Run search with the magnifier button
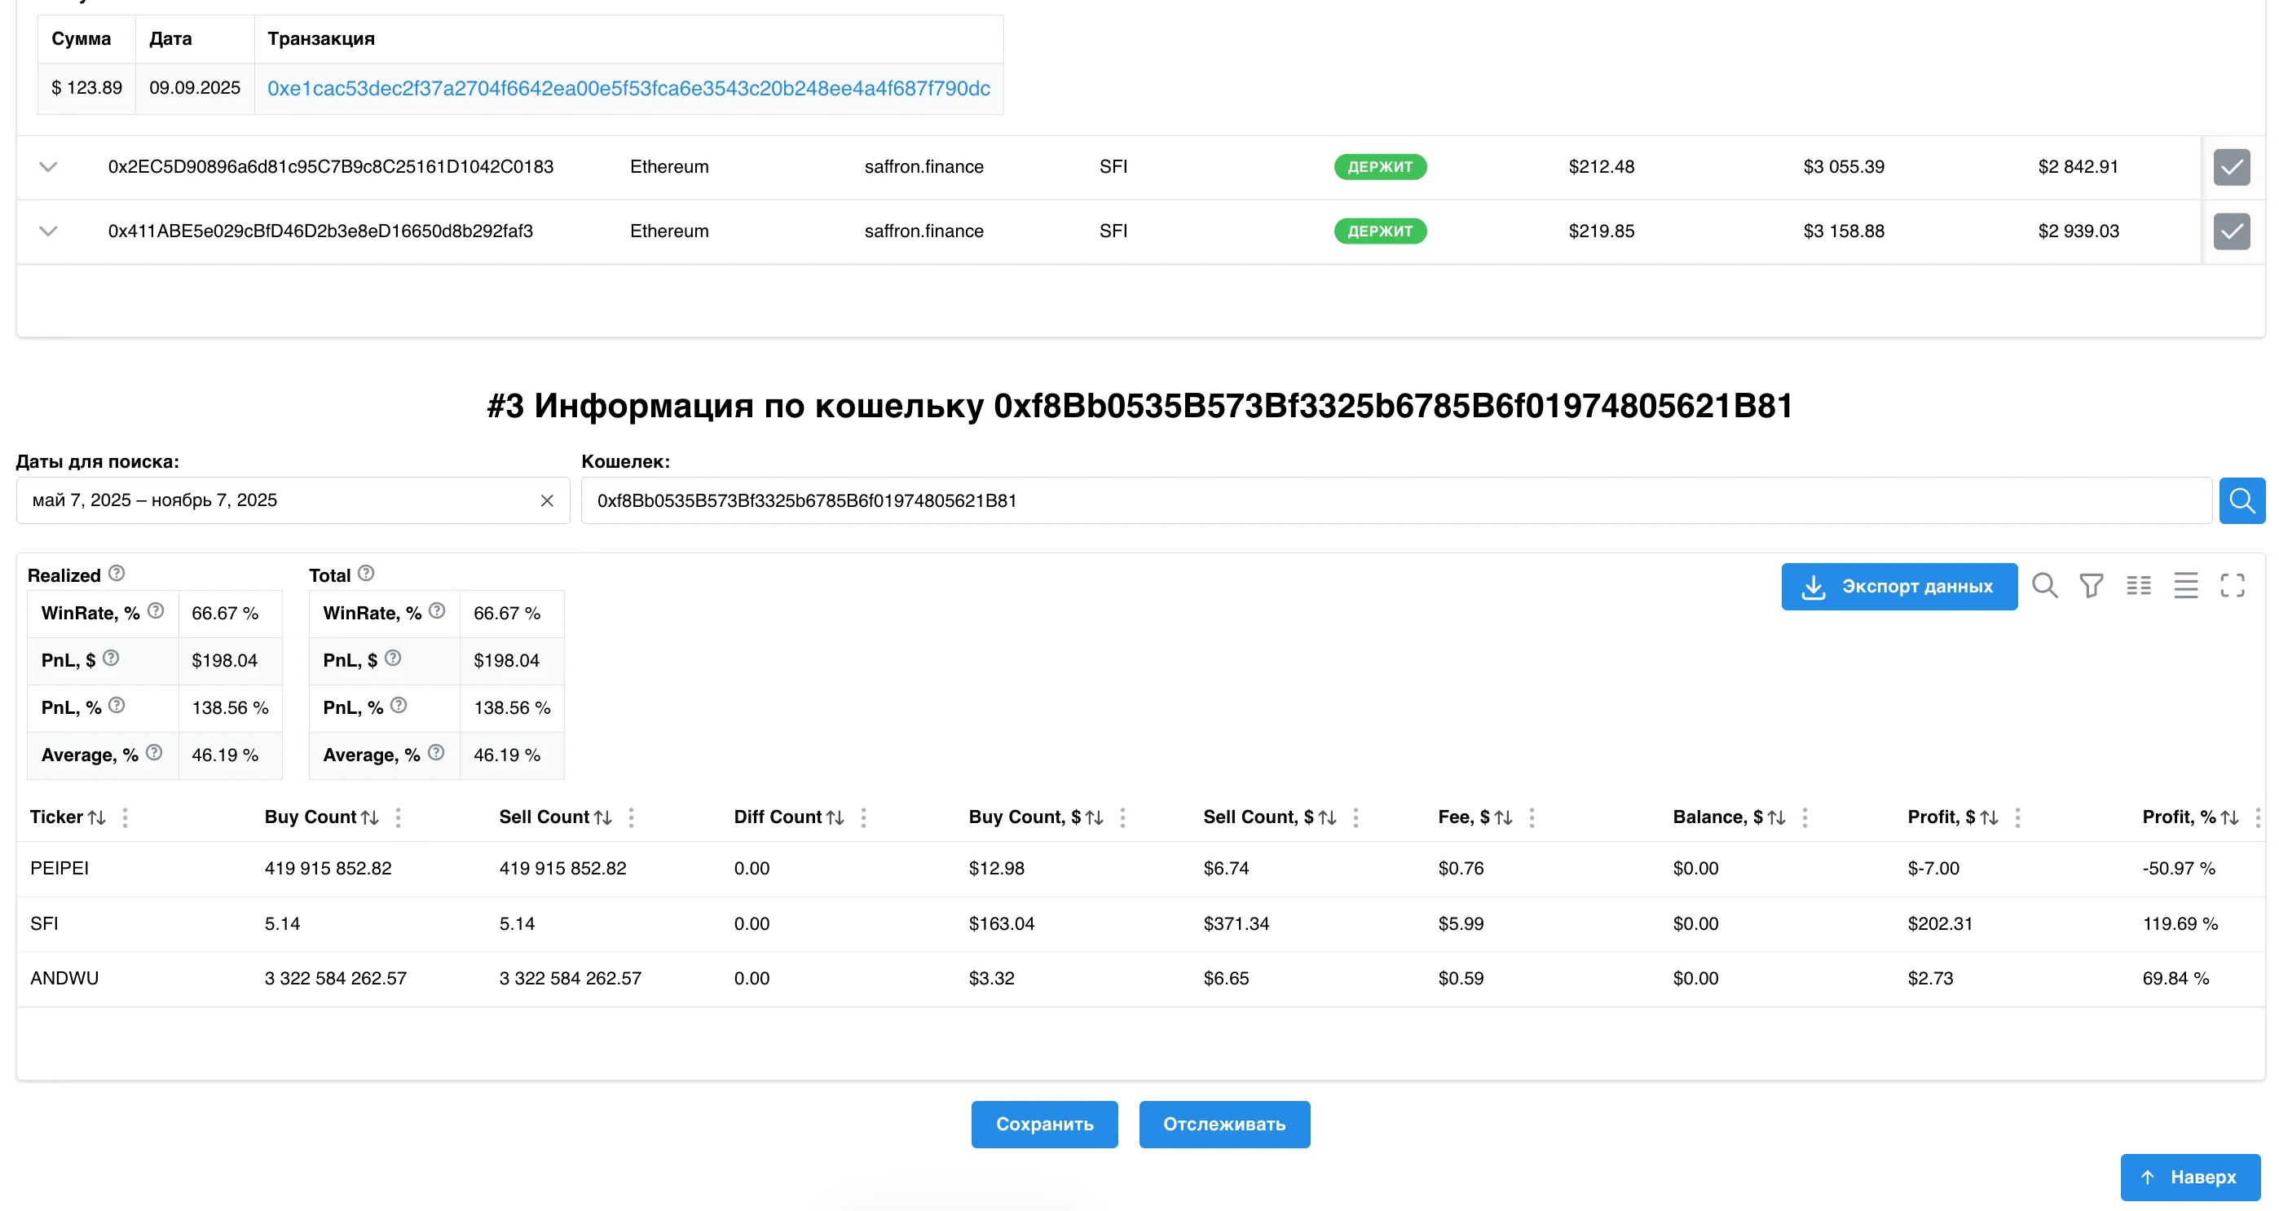 [x=2242, y=500]
